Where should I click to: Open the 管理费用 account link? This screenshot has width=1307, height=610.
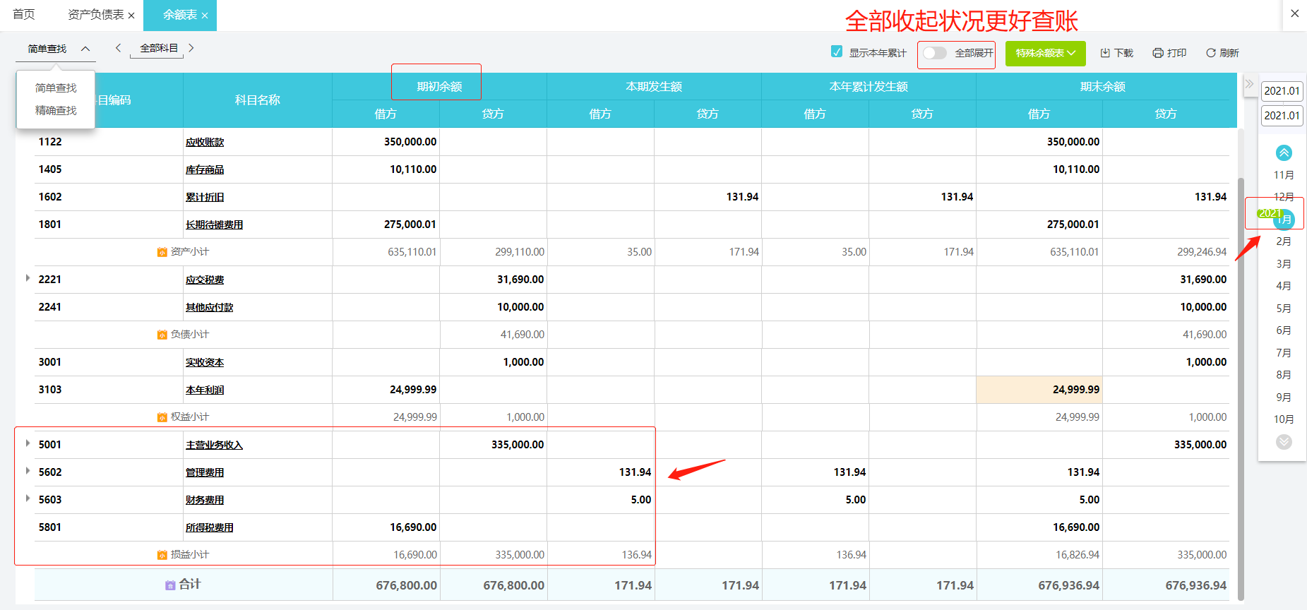point(205,473)
